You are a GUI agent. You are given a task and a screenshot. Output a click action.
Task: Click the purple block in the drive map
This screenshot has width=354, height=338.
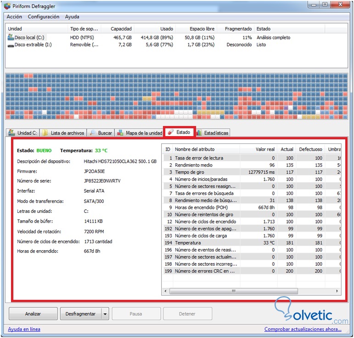click(x=286, y=108)
